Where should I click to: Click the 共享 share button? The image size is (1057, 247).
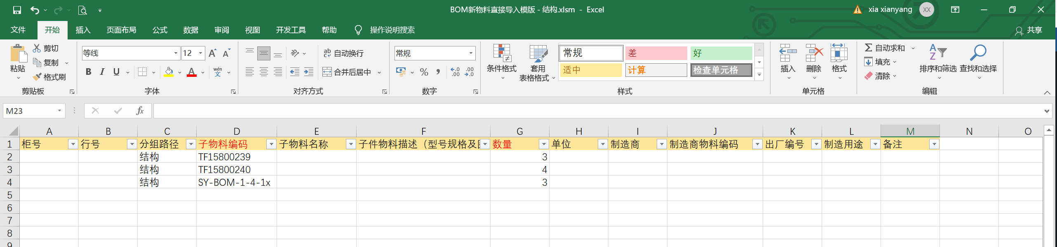point(1029,30)
